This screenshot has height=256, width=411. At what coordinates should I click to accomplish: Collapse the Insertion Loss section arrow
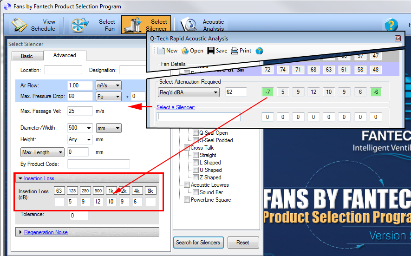click(20, 178)
